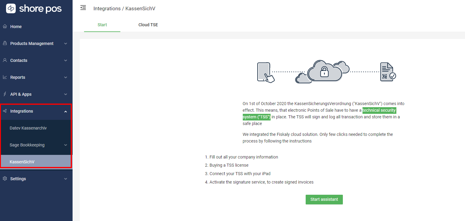Screen dimensions: 465x221
Task: Click the Integrations share icon
Action: (5, 111)
